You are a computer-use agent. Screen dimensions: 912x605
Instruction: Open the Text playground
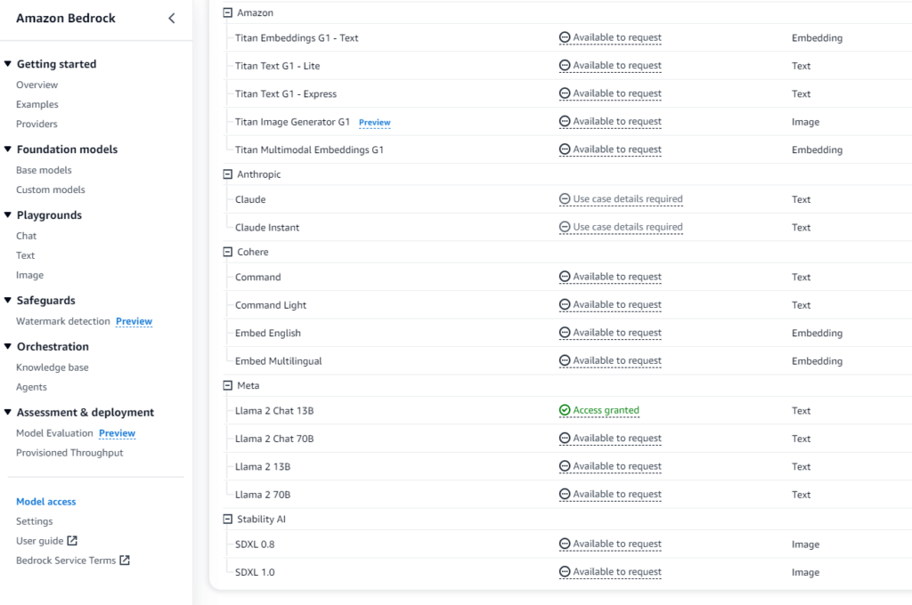pyautogui.click(x=26, y=255)
